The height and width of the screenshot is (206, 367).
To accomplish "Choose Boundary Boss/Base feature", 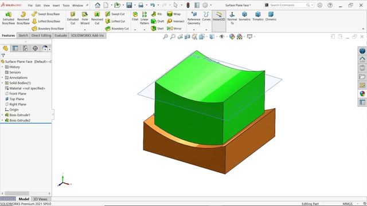I will 48,29.
